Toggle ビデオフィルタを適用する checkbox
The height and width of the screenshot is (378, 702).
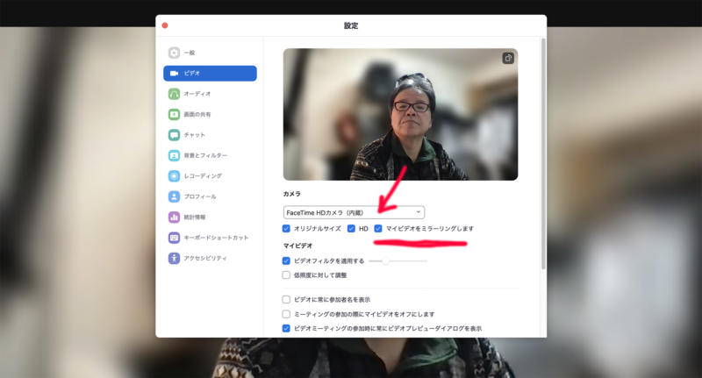pyautogui.click(x=286, y=260)
